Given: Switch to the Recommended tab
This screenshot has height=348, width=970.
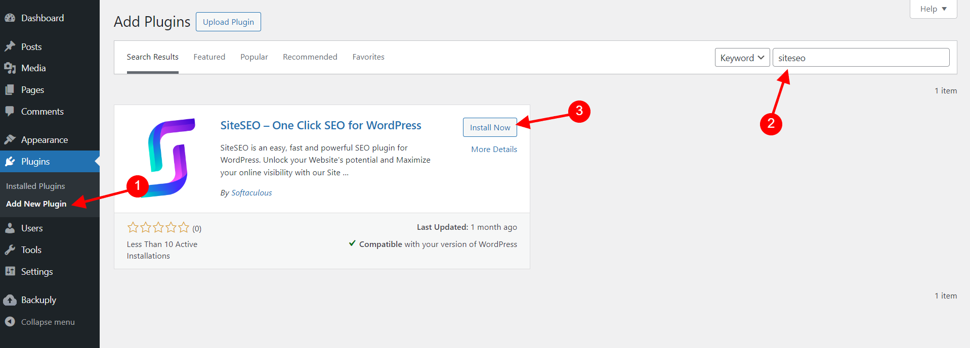Looking at the screenshot, I should click(x=310, y=57).
